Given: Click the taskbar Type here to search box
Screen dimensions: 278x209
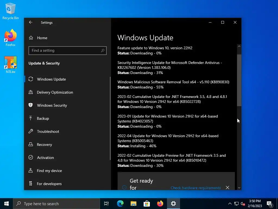Looking at the screenshot, I should [x=56, y=204].
